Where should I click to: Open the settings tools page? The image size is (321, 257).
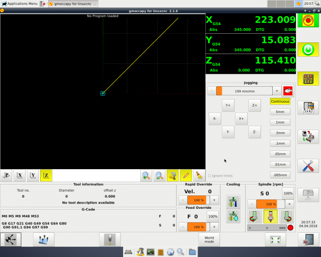[308, 165]
